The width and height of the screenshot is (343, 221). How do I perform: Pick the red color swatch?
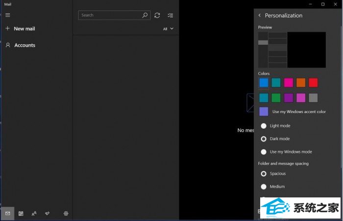pos(313,83)
